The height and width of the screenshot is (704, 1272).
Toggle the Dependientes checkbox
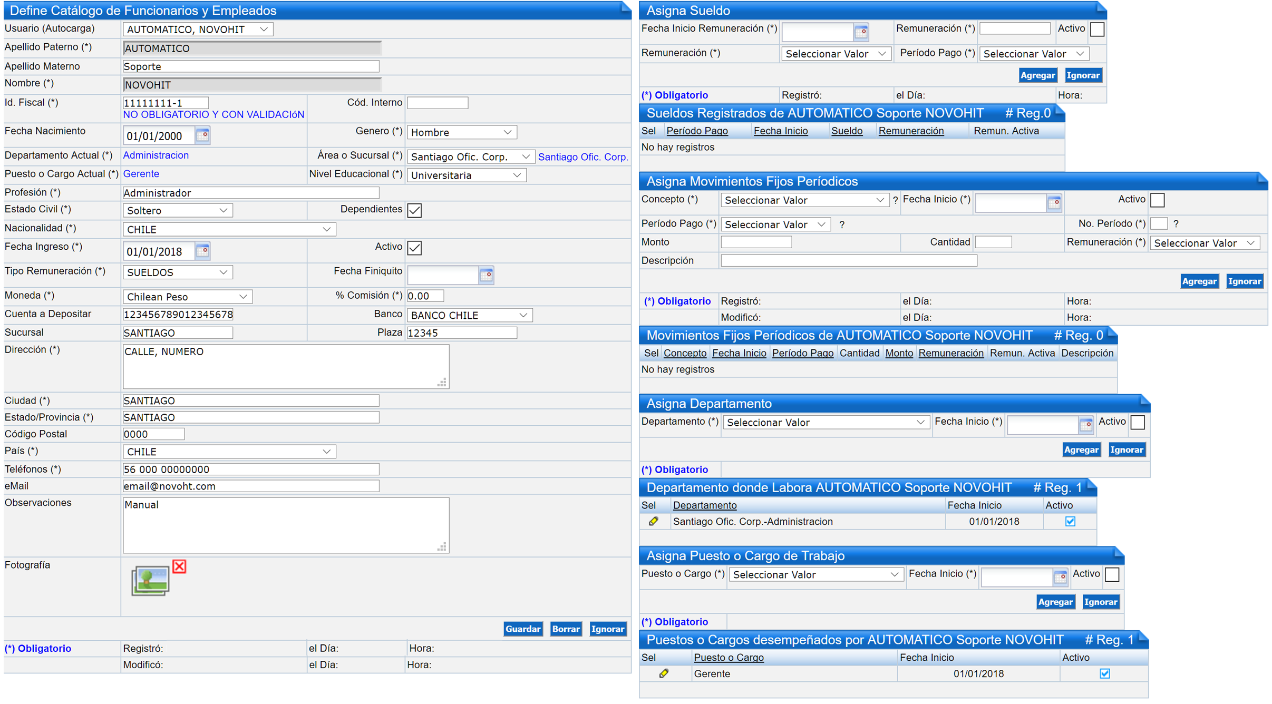pyautogui.click(x=415, y=210)
